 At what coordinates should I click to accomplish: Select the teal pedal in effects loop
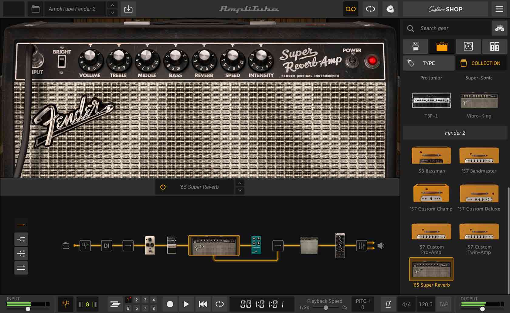pyautogui.click(x=256, y=245)
